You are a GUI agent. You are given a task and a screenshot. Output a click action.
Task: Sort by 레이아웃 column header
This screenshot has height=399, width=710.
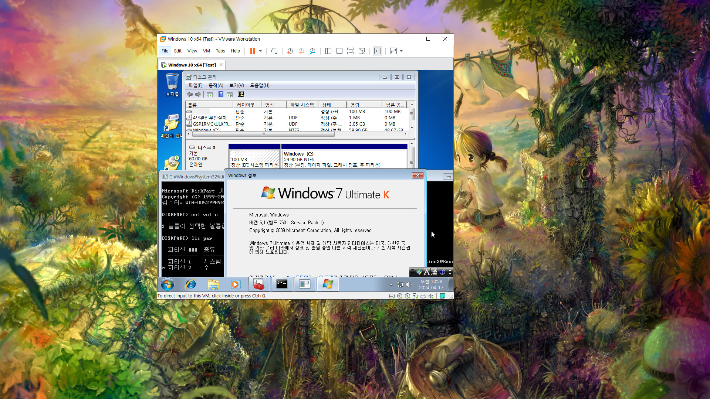[247, 105]
